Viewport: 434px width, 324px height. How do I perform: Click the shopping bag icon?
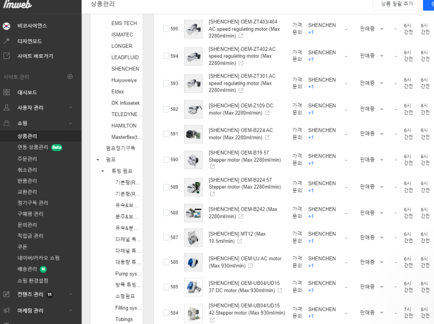tap(6, 123)
